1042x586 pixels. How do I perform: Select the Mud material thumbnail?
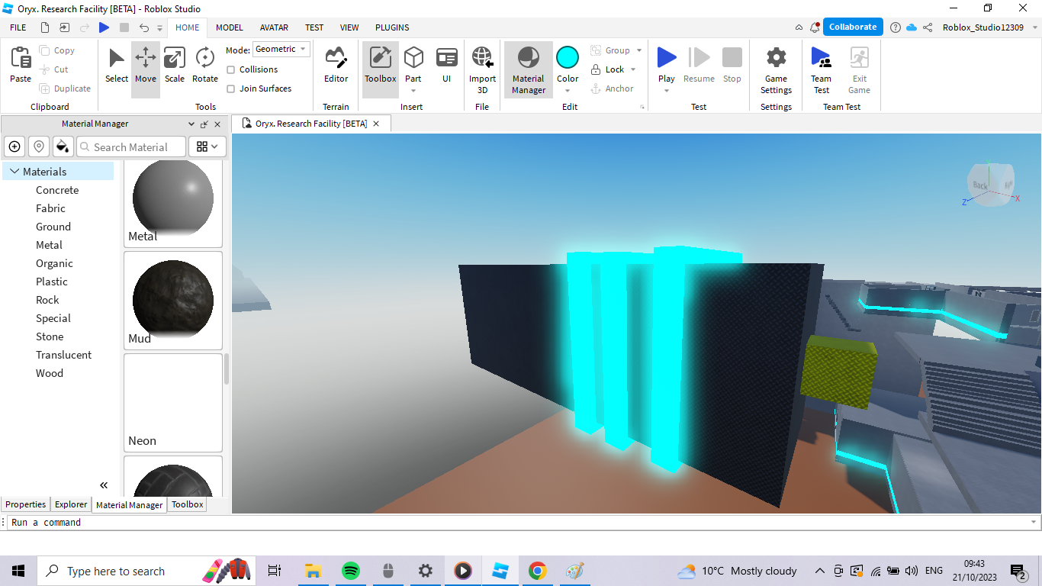click(x=173, y=301)
